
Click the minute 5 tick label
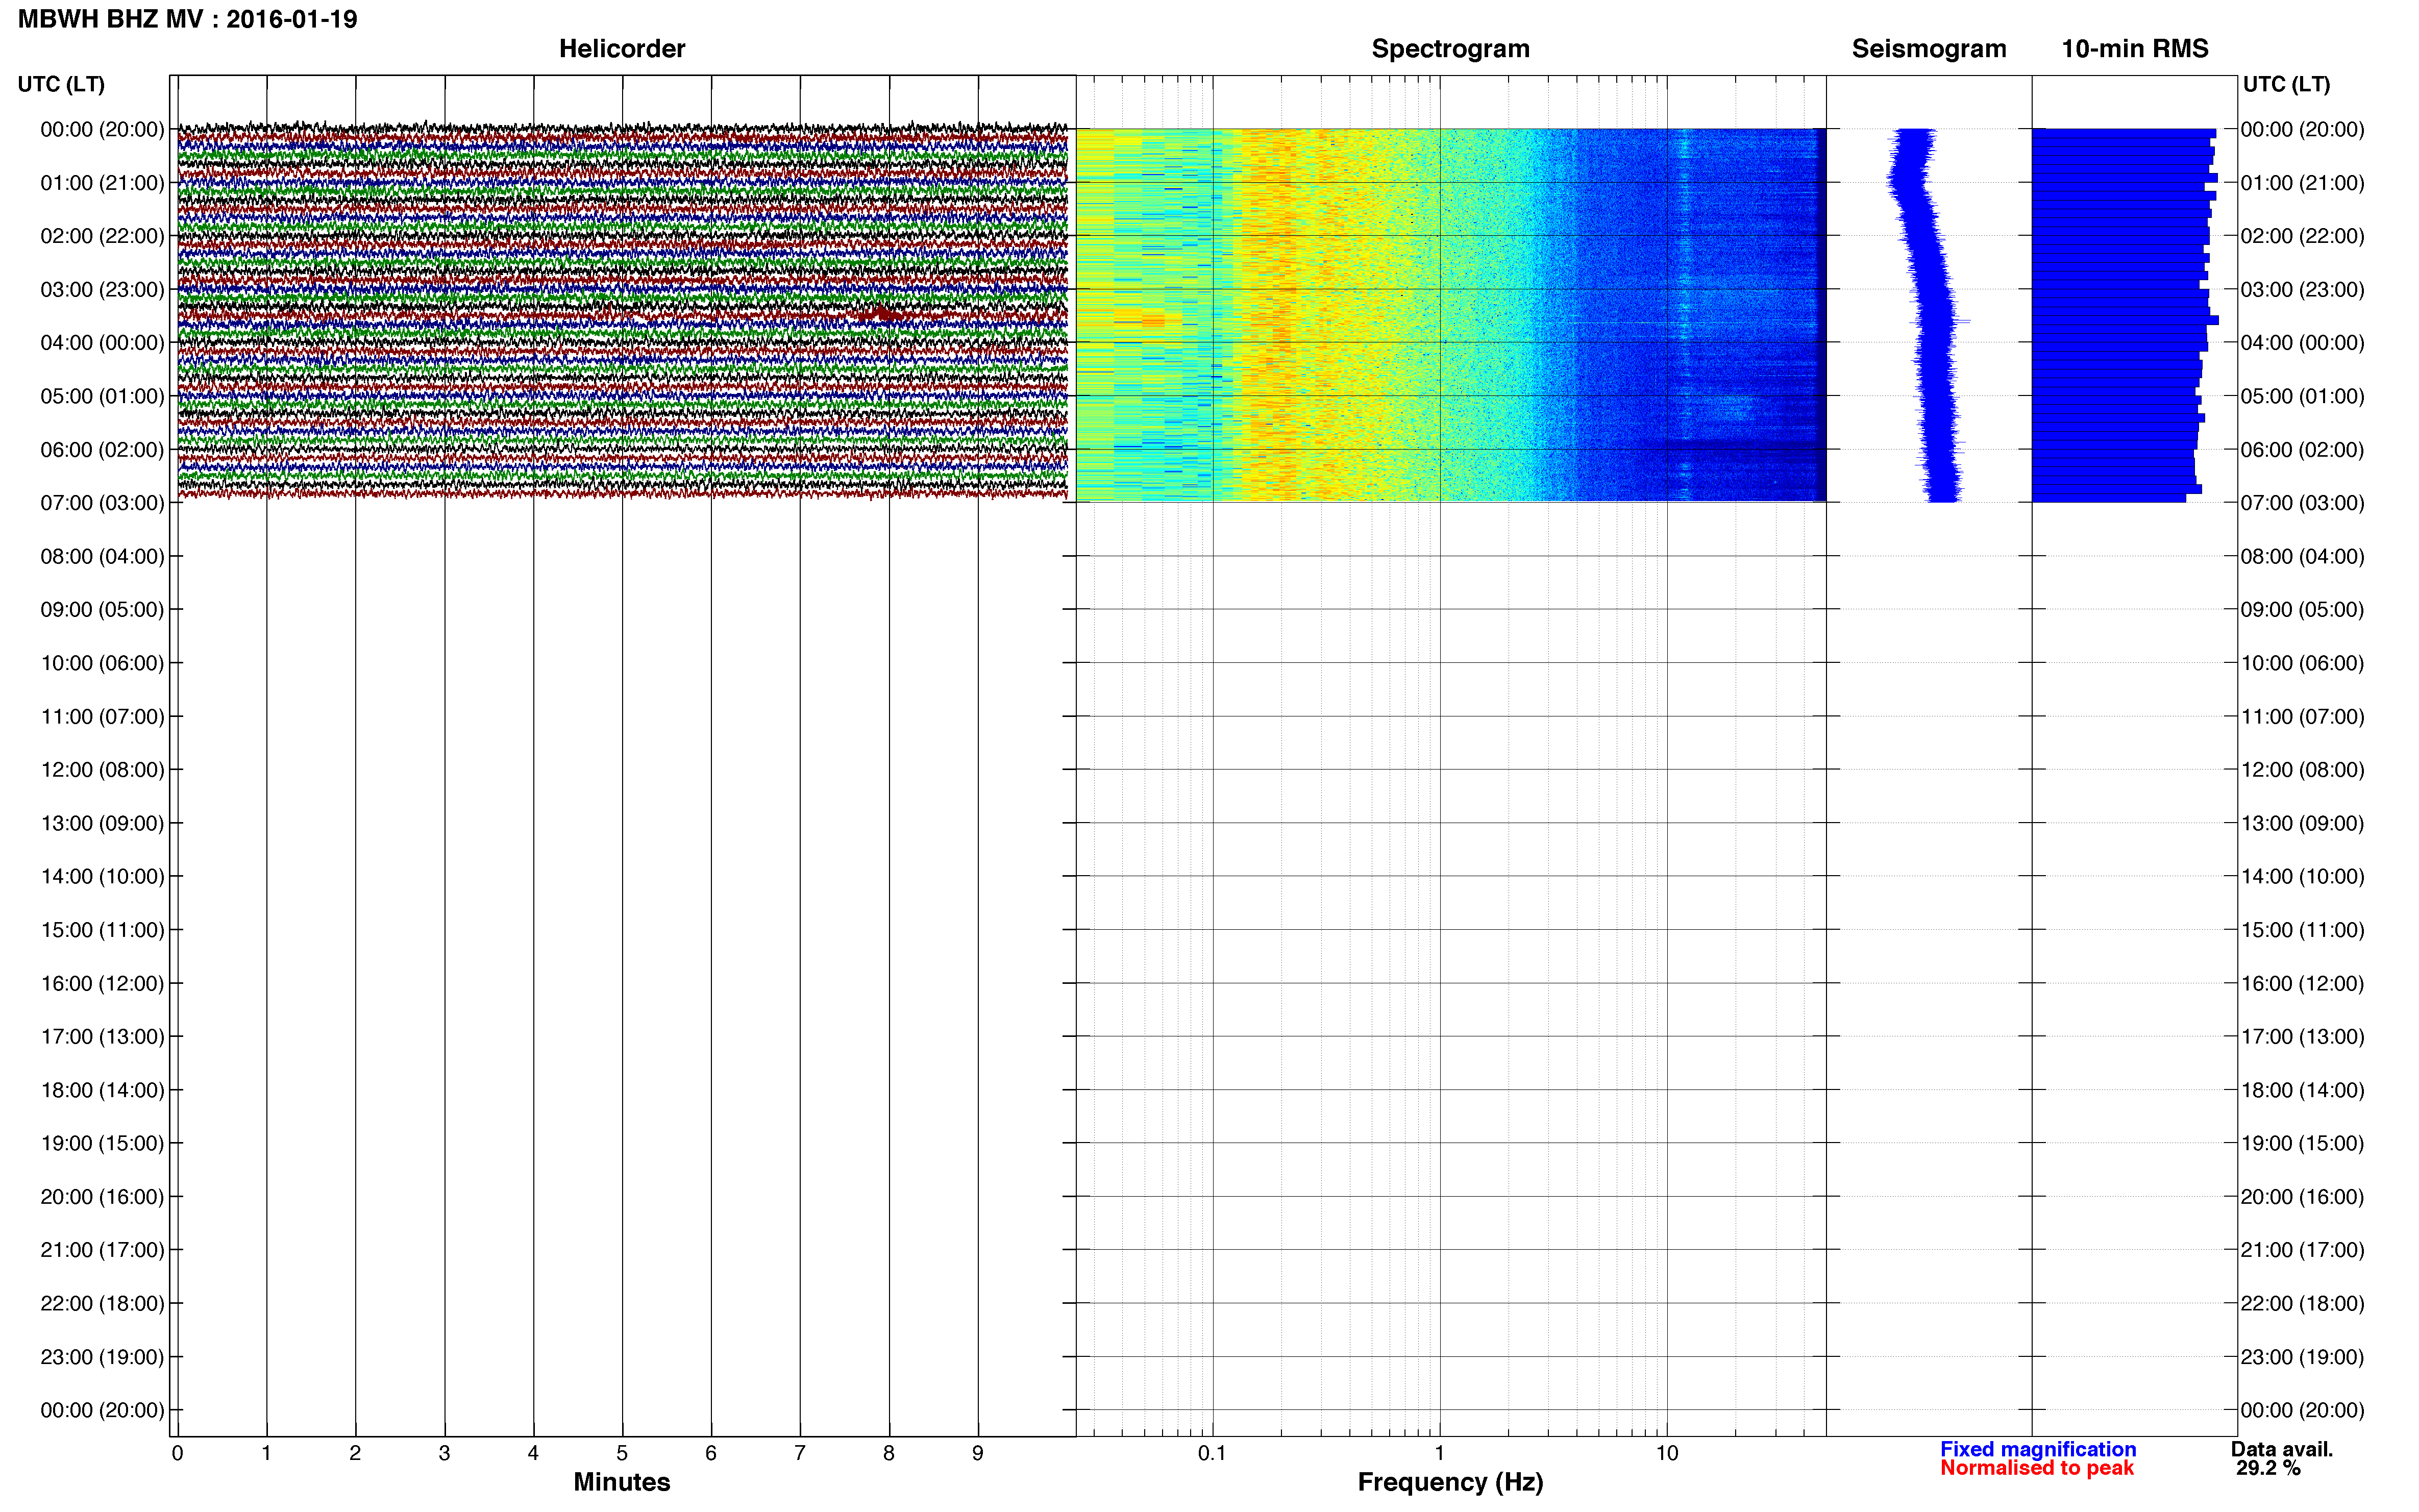(622, 1453)
